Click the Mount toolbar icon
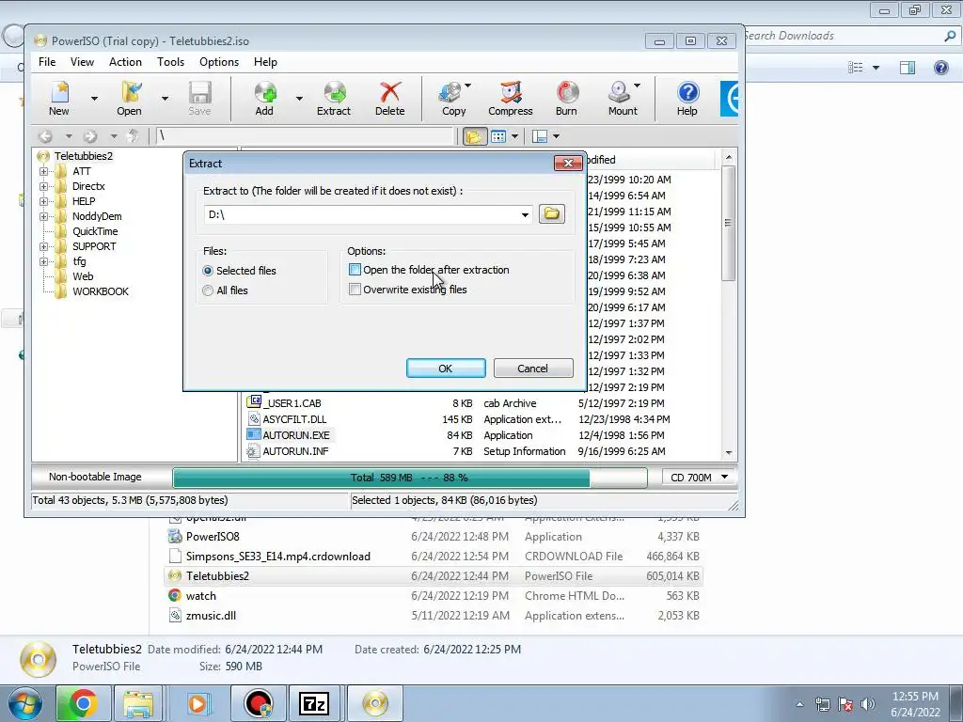963x722 pixels. (x=621, y=98)
